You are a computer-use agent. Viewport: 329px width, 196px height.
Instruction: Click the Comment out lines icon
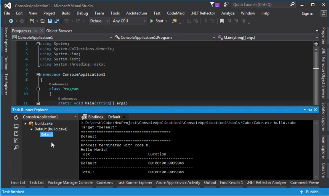coord(206,21)
